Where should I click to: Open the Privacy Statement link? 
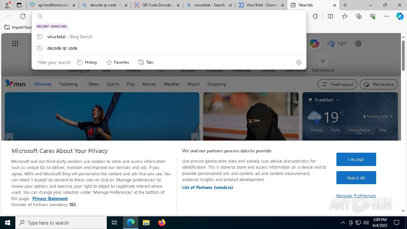(50, 198)
